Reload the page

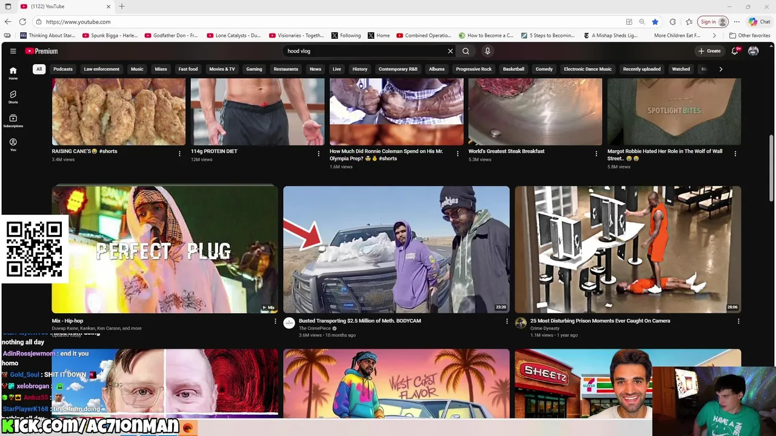point(22,22)
